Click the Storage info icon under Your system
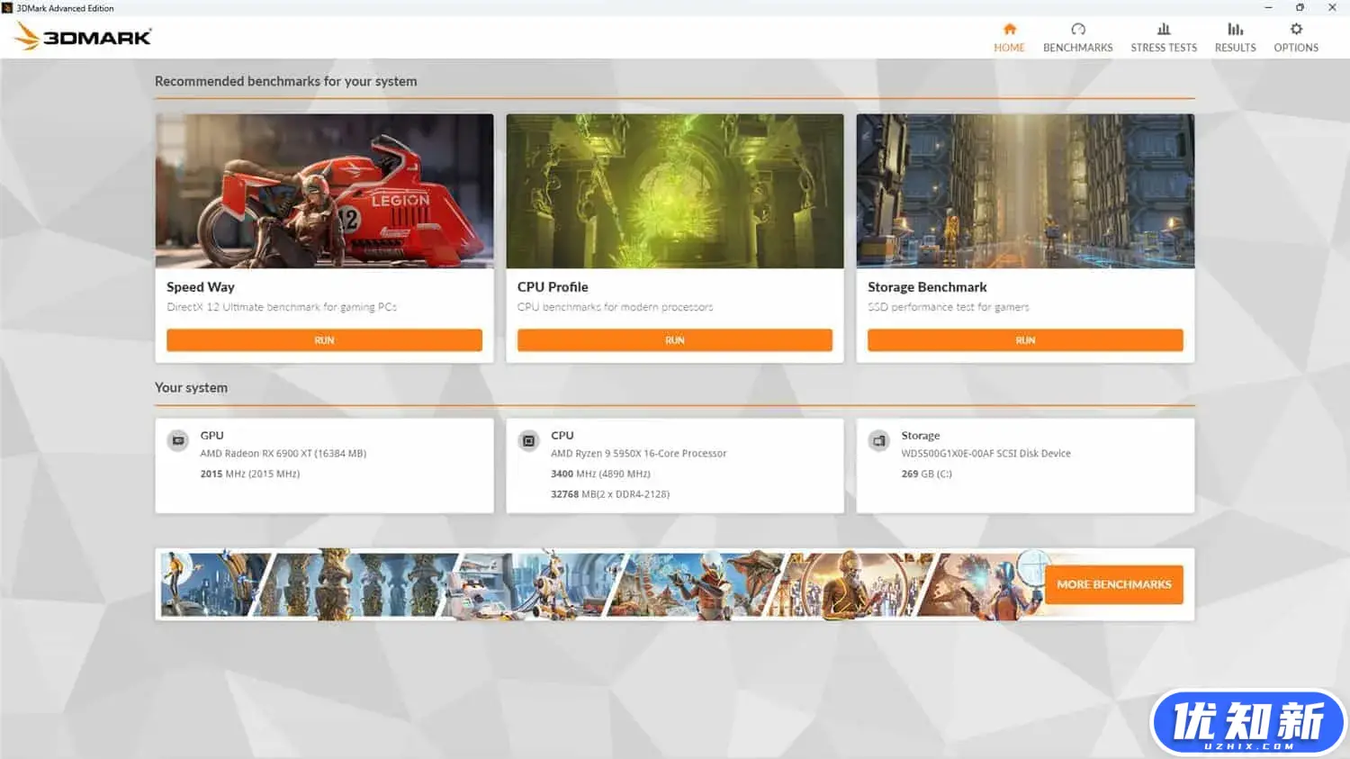Screen dimensions: 1350x759 tap(878, 440)
